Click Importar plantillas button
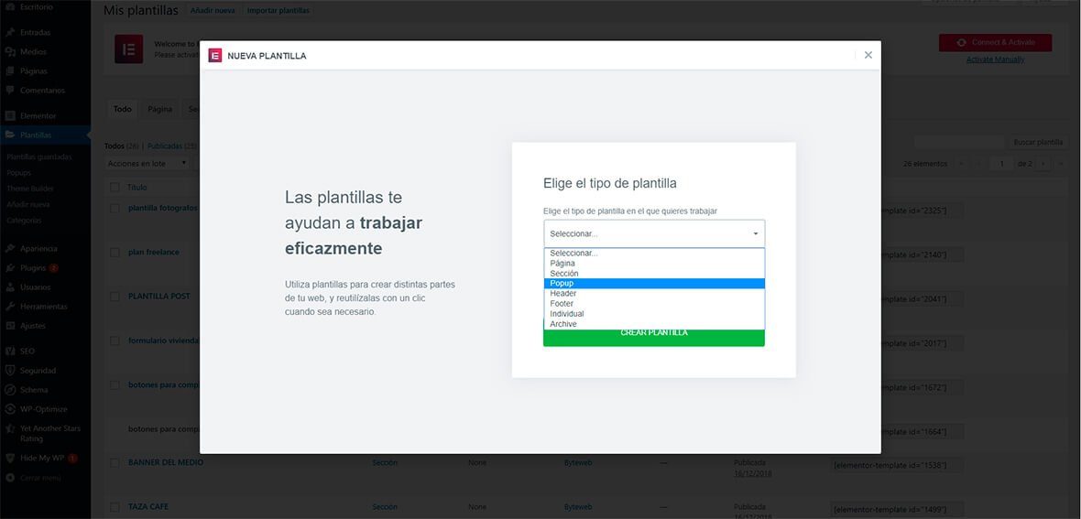Viewport: 1081px width, 519px height. click(278, 10)
